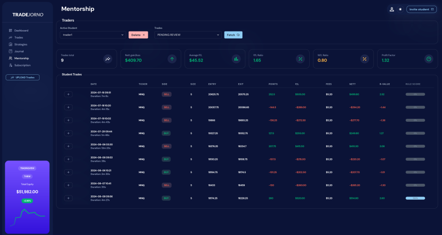Open the Active Student dropdown showing trader1
442x235 pixels.
click(93, 35)
